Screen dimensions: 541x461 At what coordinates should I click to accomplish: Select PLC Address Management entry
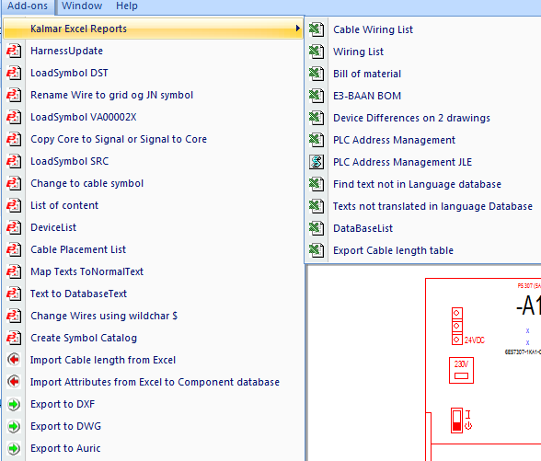click(x=423, y=140)
